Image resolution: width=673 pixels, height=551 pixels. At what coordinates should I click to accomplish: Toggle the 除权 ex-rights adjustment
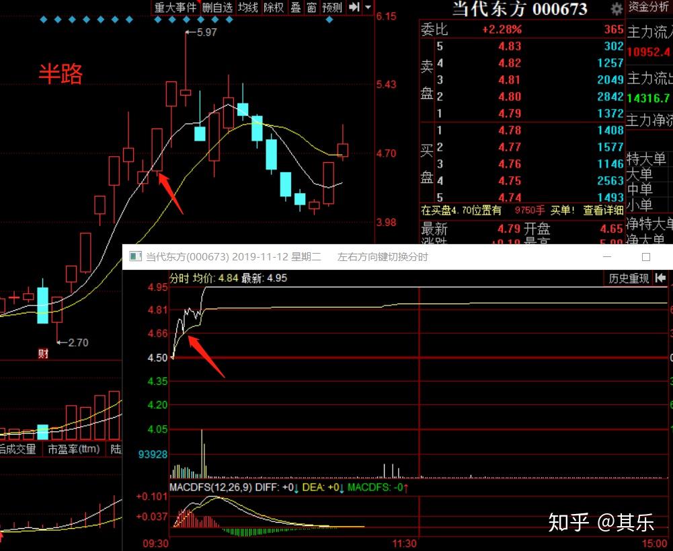click(x=274, y=7)
